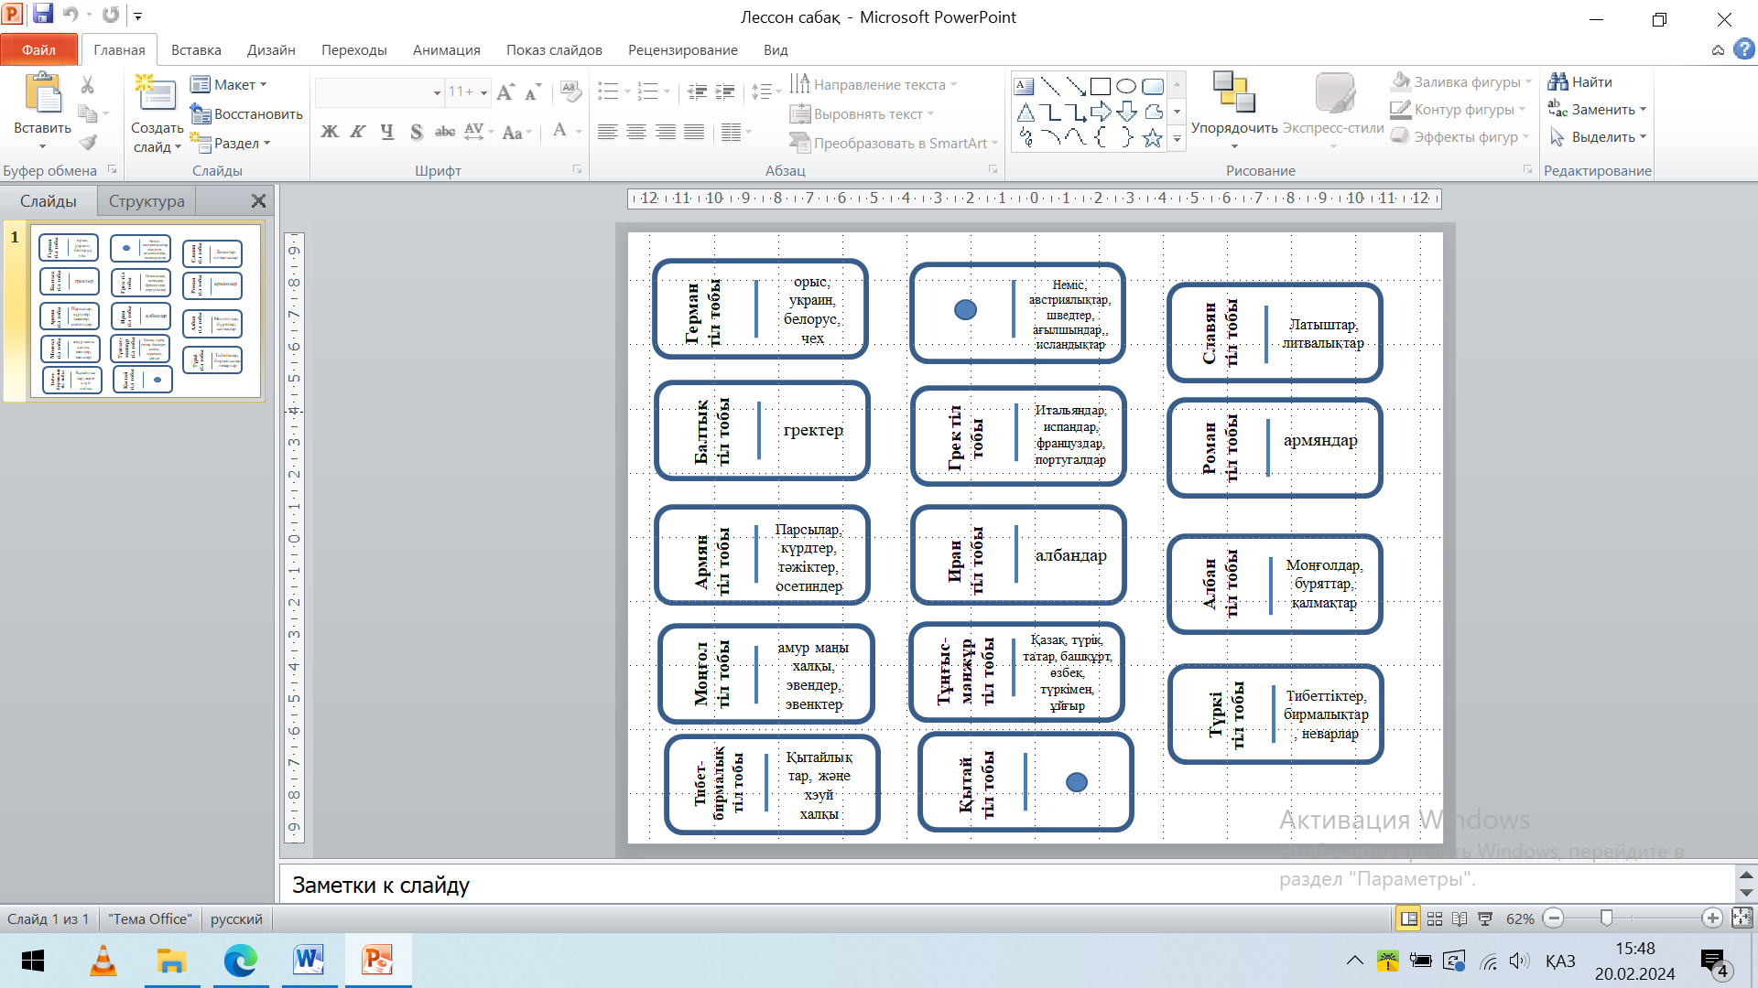Click the Restore (Восстановить) button
Screen dimensions: 1758x988
[x=246, y=114]
